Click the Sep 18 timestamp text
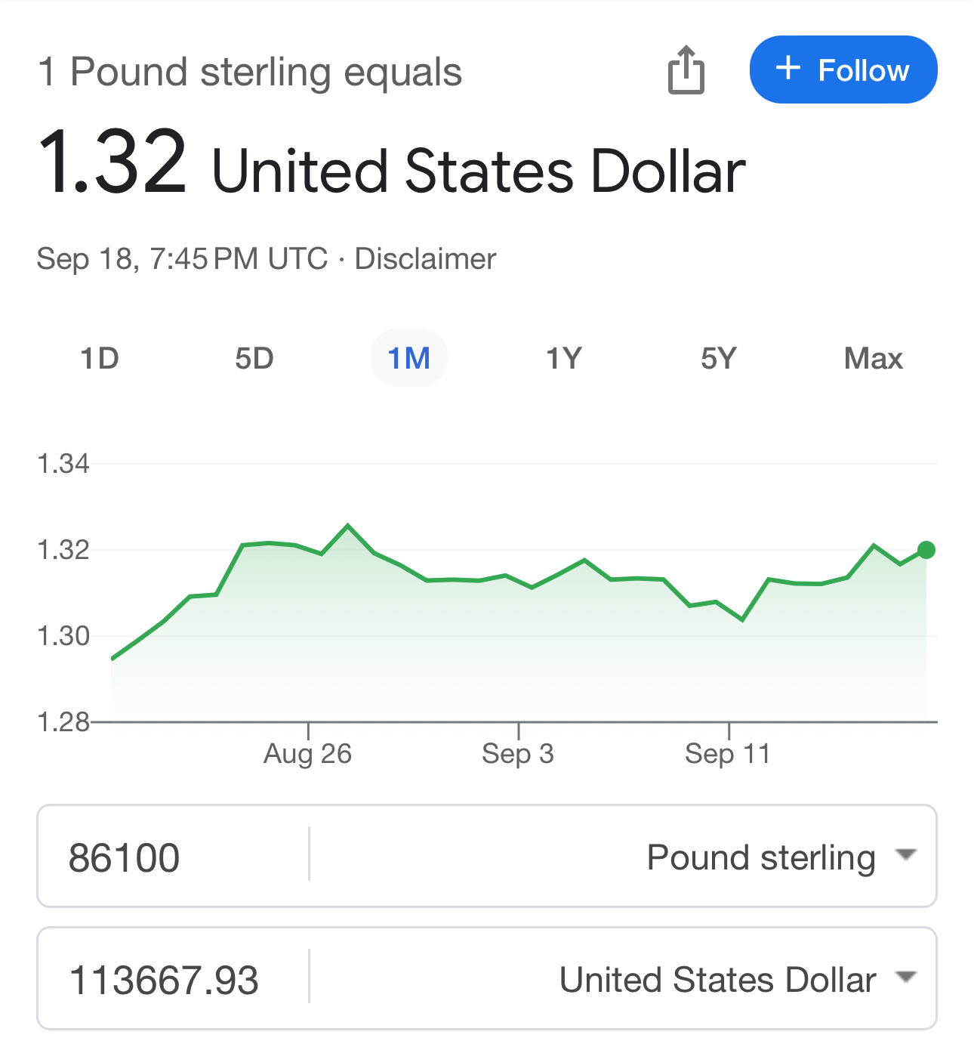This screenshot has height=1047, width=974. tap(181, 259)
